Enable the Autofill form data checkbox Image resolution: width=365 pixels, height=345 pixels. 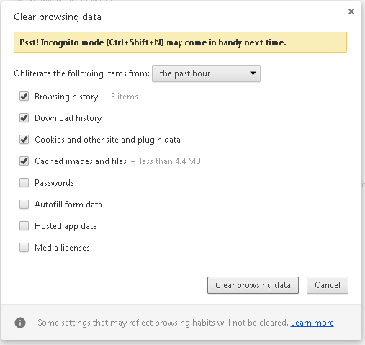(x=24, y=205)
